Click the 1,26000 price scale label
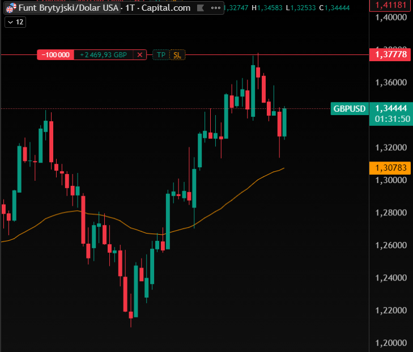 [391, 245]
